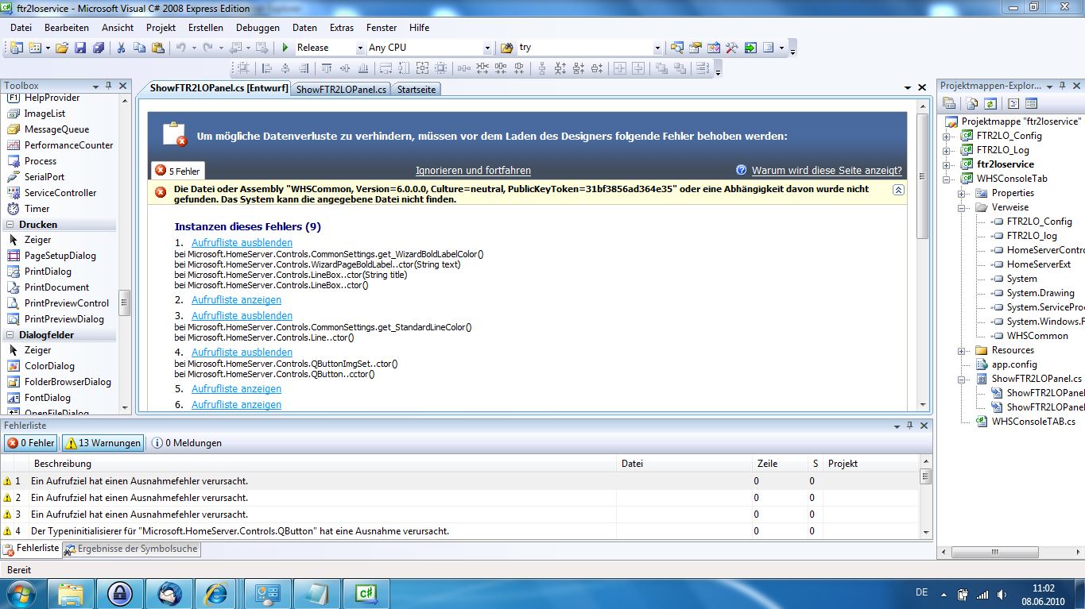Viewport: 1085px width, 609px height.
Task: Start debugging with the green play icon
Action: pos(285,48)
